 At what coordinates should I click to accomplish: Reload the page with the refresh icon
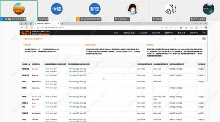[x=27, y=28]
